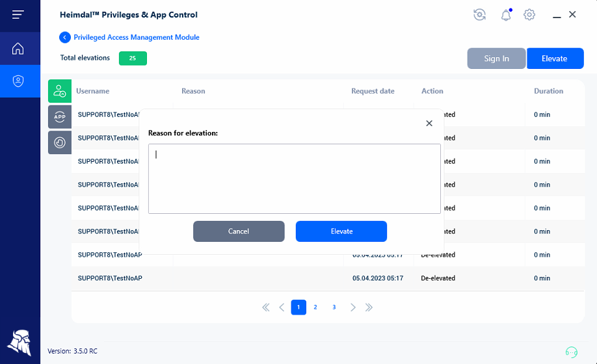
Task: Click the Version: 3.5.0 RC text
Action: point(72,351)
